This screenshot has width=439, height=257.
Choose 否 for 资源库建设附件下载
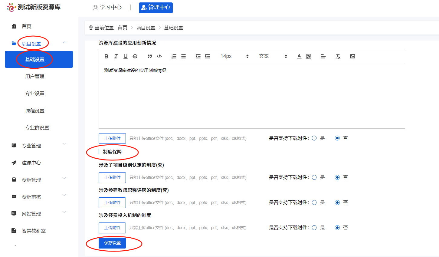(x=337, y=138)
